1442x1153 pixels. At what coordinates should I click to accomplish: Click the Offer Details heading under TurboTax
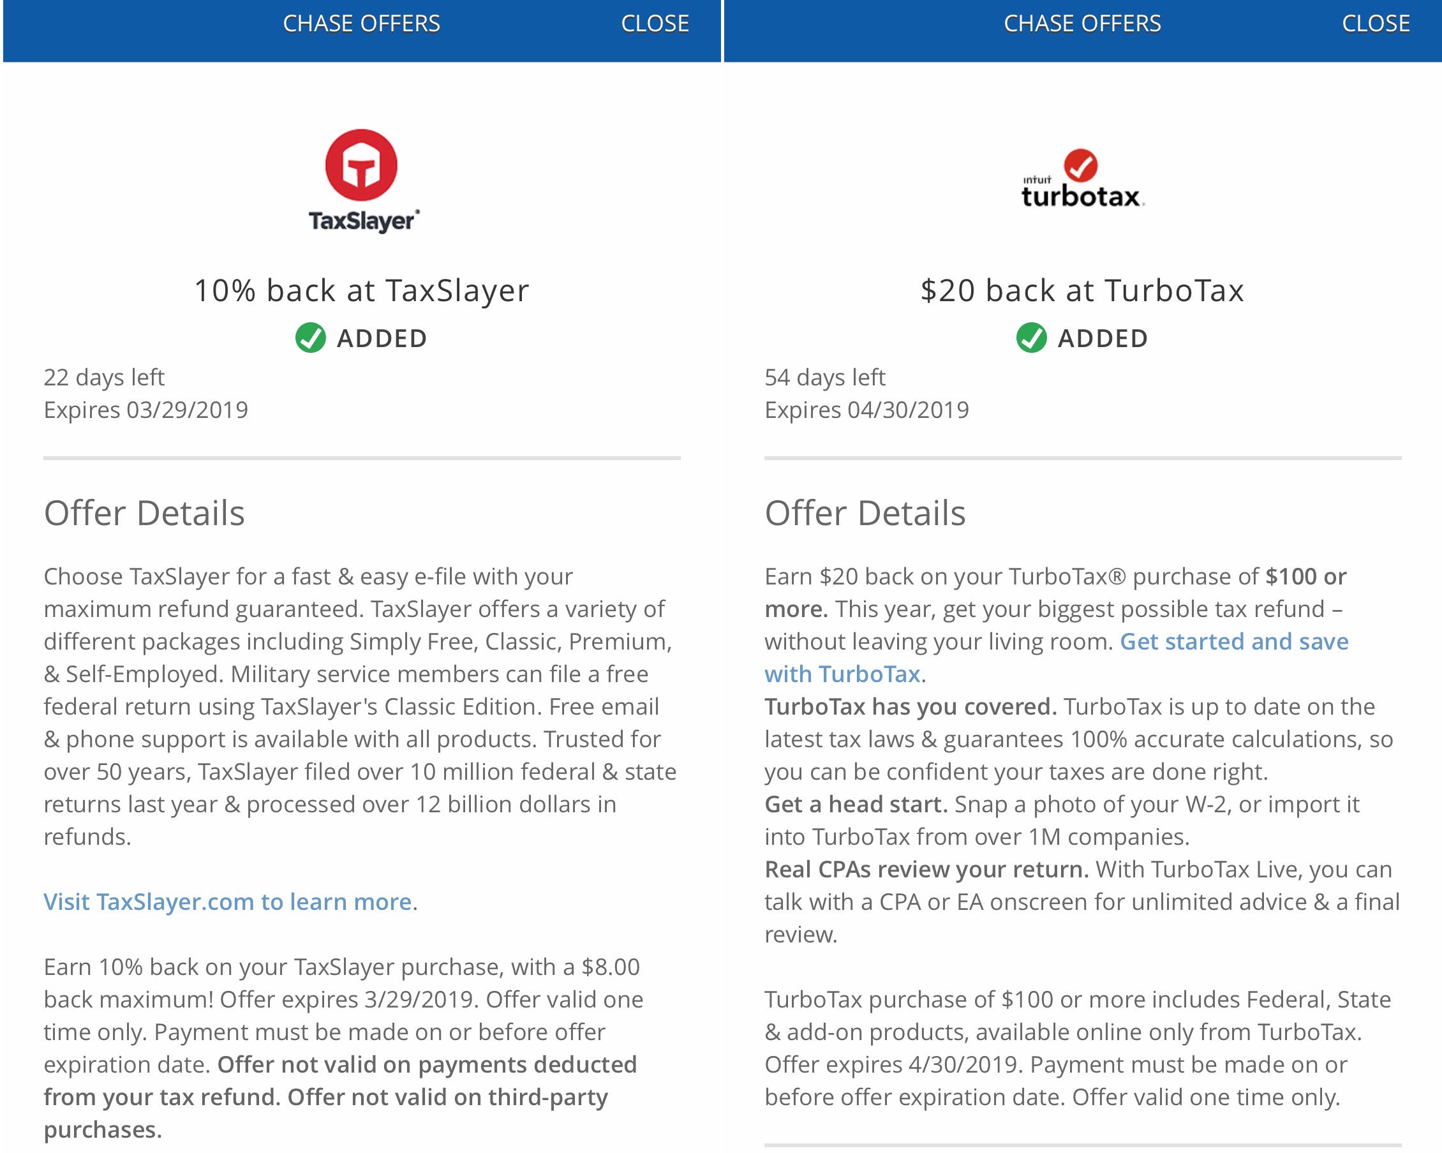pyautogui.click(x=865, y=514)
